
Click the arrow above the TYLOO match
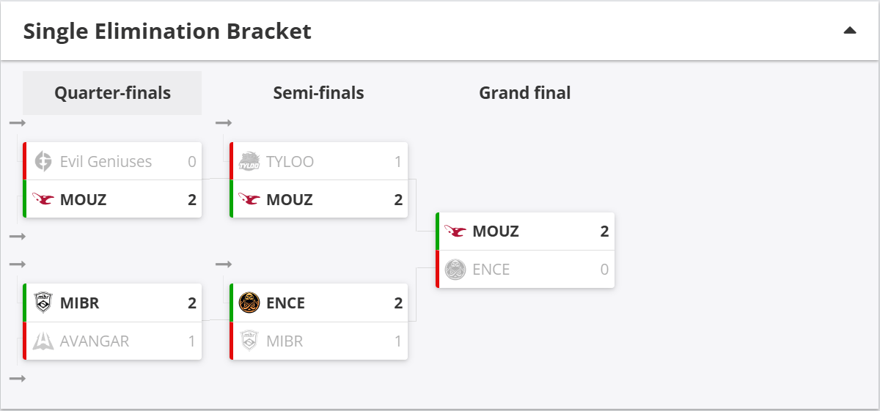[224, 122]
